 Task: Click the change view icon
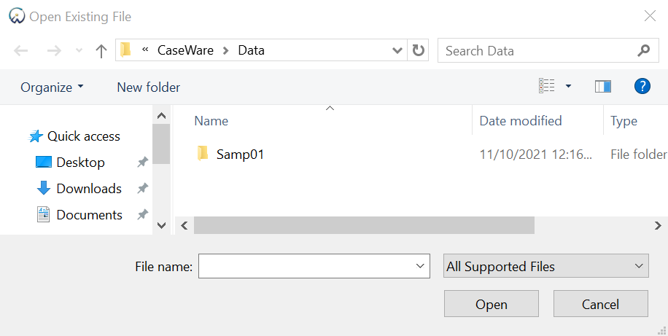[x=547, y=87]
